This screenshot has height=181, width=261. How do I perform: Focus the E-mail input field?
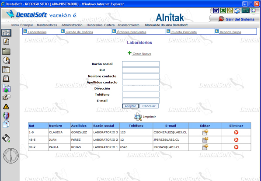tap(141, 101)
